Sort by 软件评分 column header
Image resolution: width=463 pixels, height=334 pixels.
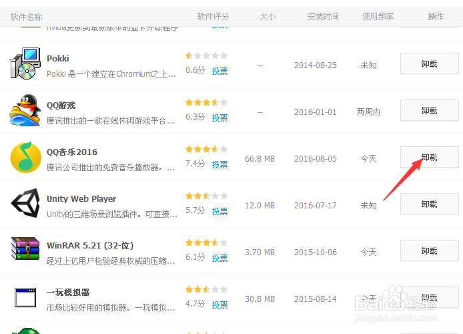click(213, 16)
